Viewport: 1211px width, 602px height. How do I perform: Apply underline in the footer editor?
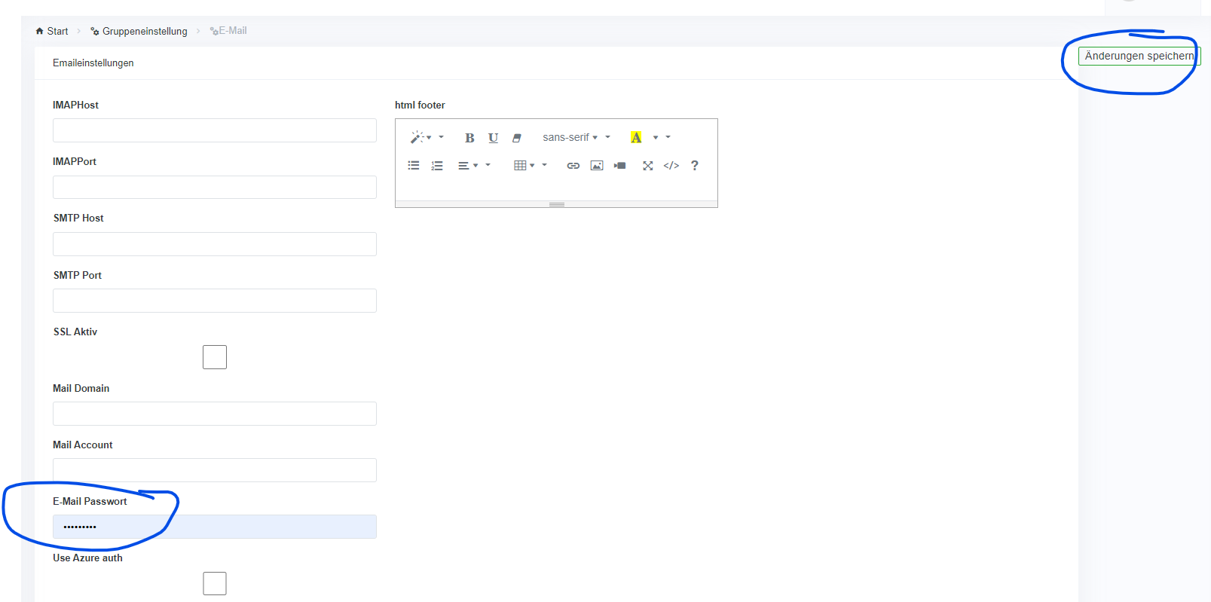point(493,138)
